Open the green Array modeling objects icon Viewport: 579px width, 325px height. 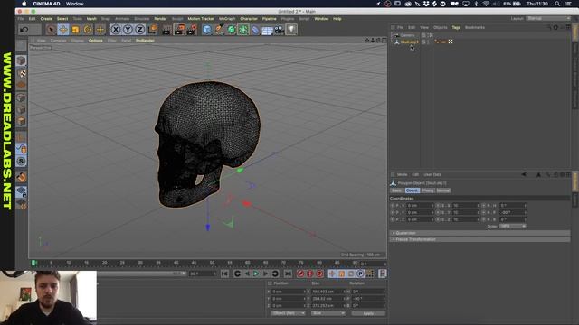[243, 30]
